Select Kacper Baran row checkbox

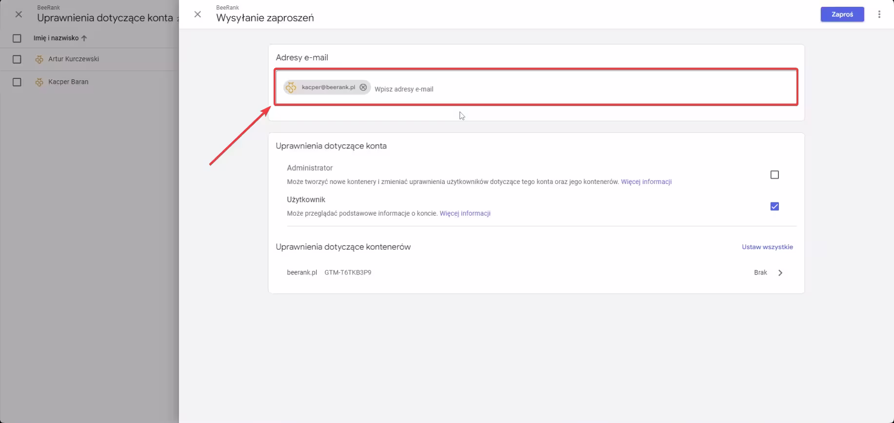click(x=17, y=82)
